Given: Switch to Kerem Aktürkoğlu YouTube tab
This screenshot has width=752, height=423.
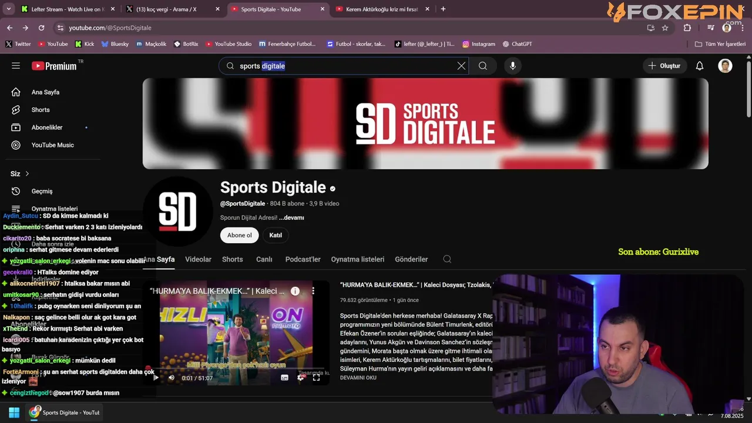Looking at the screenshot, I should 382,9.
